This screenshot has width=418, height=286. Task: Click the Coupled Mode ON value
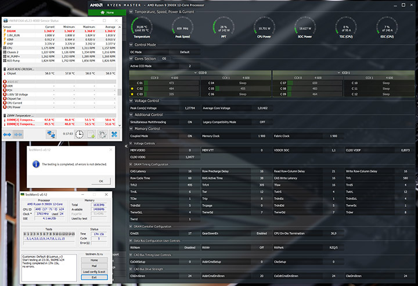[189, 136]
